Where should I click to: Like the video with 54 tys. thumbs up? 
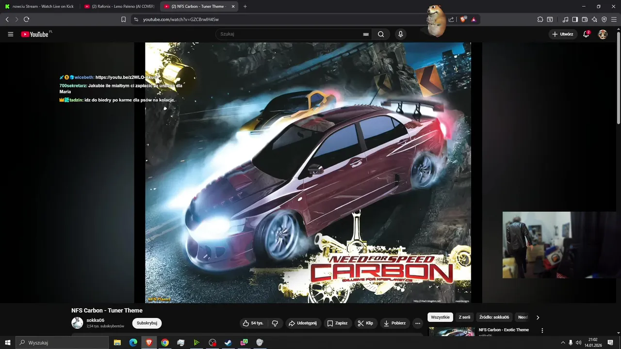(x=253, y=323)
